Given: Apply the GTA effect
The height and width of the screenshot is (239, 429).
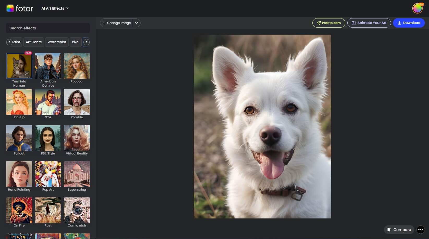Looking at the screenshot, I should [x=48, y=102].
